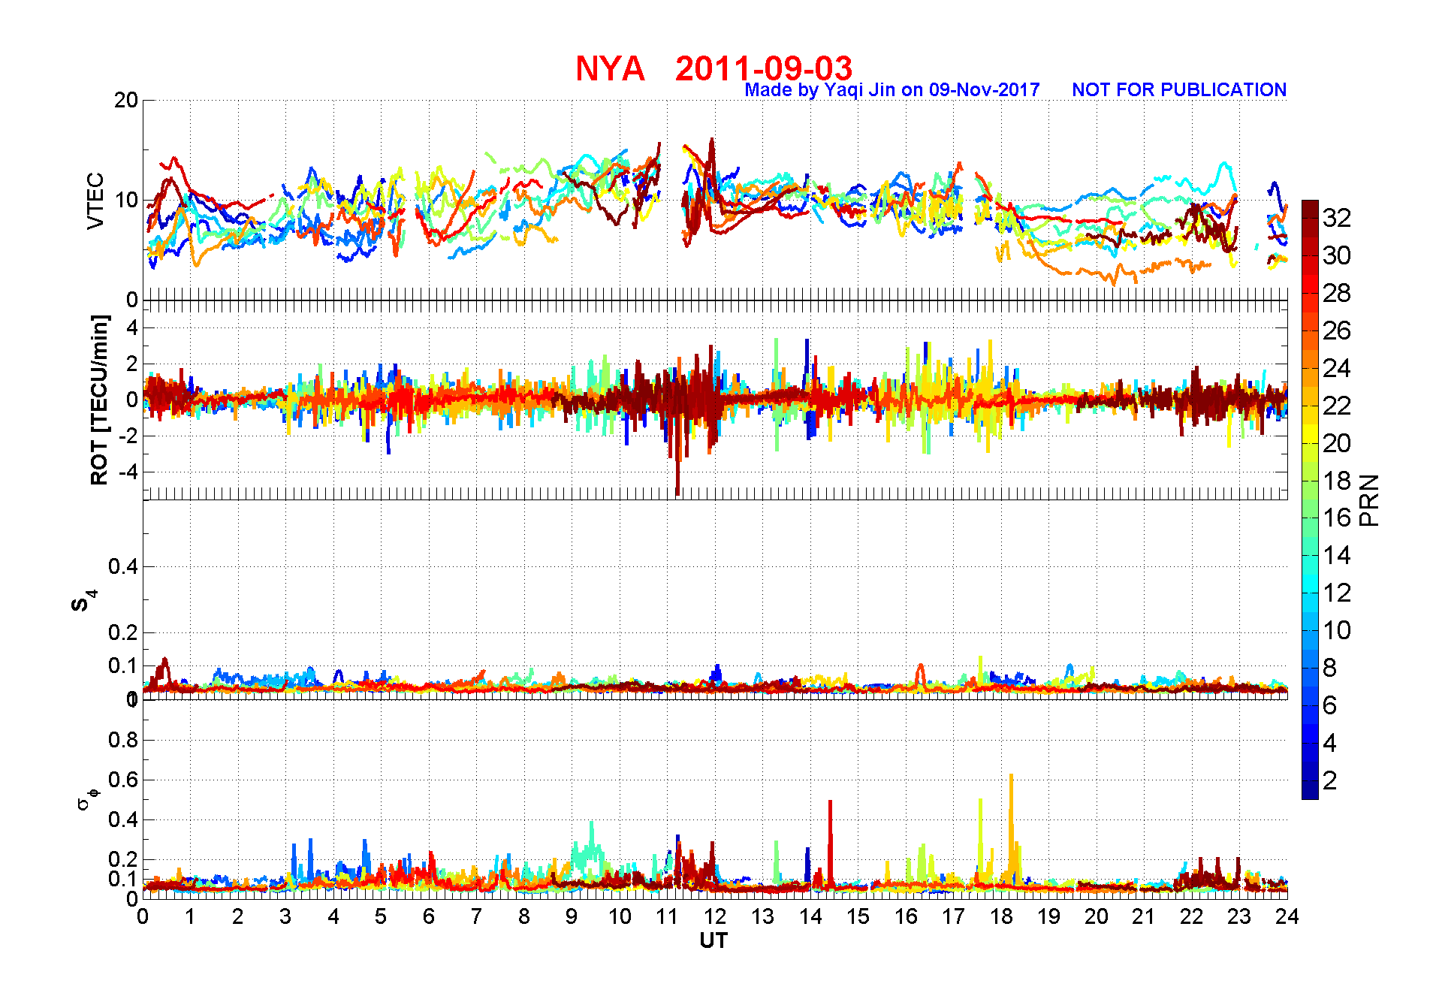This screenshot has height=999, width=1430.
Task: Click the "20" tick on the VTEC y-axis
Action: click(x=126, y=100)
